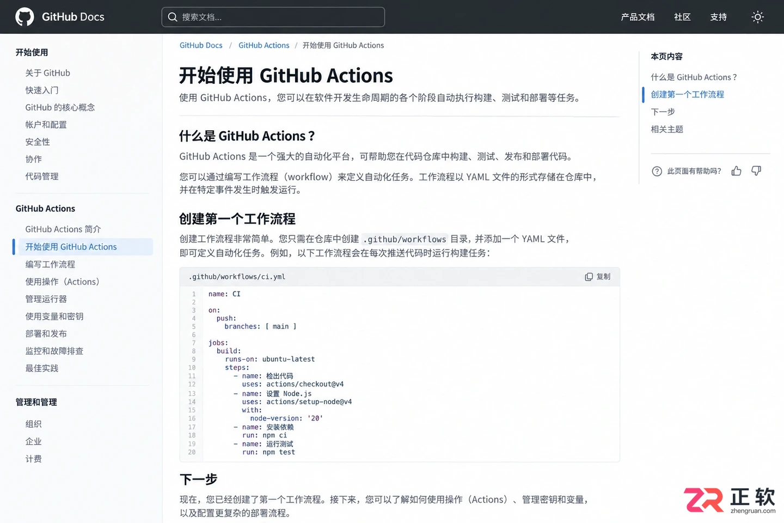Viewport: 784px width, 523px height.
Task: Open 组织 sidebar item
Action: (33, 424)
